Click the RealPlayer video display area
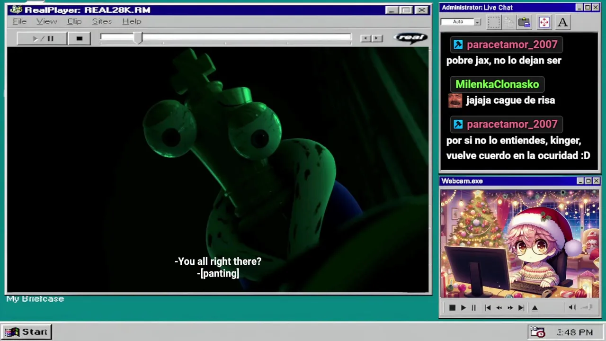 [x=218, y=170]
